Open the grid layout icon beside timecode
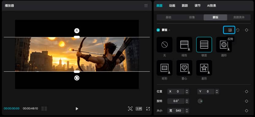 44,108
